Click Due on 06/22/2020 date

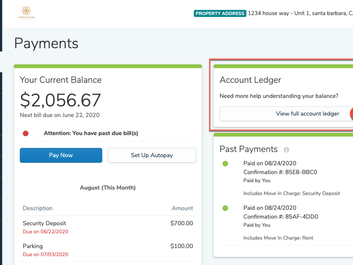click(x=46, y=232)
